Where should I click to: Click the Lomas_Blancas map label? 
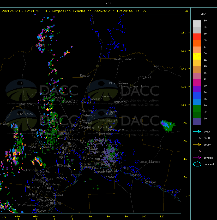point(150,162)
